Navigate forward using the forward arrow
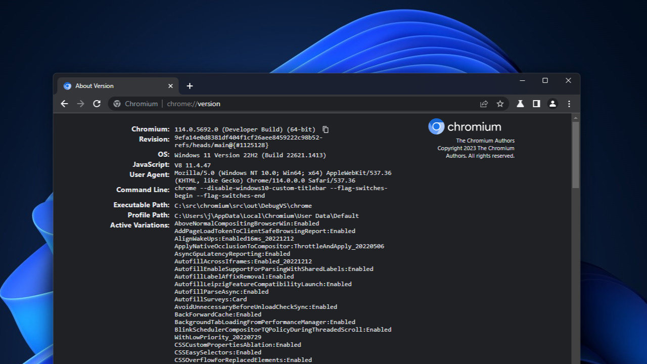This screenshot has width=647, height=364. click(x=80, y=104)
